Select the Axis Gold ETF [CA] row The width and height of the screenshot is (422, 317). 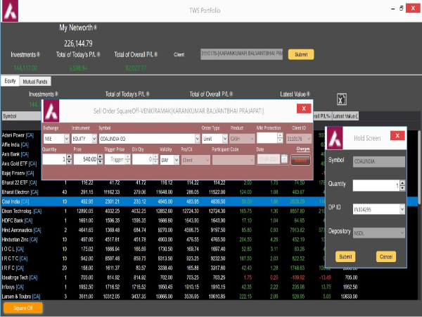(19, 163)
